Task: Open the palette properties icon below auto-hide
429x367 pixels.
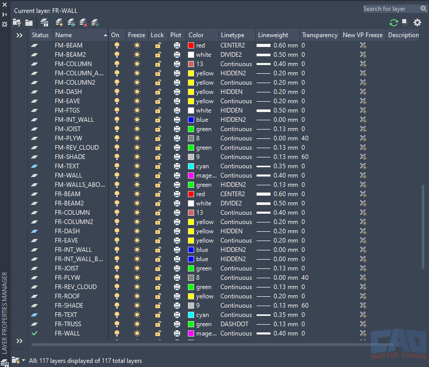Action: point(5,24)
